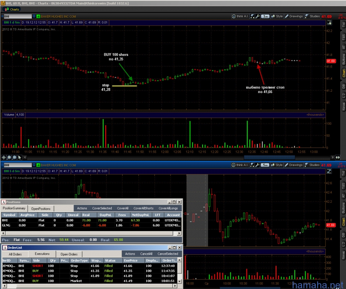Click think A.I. in the upper chart toolbar

(x=240, y=16)
